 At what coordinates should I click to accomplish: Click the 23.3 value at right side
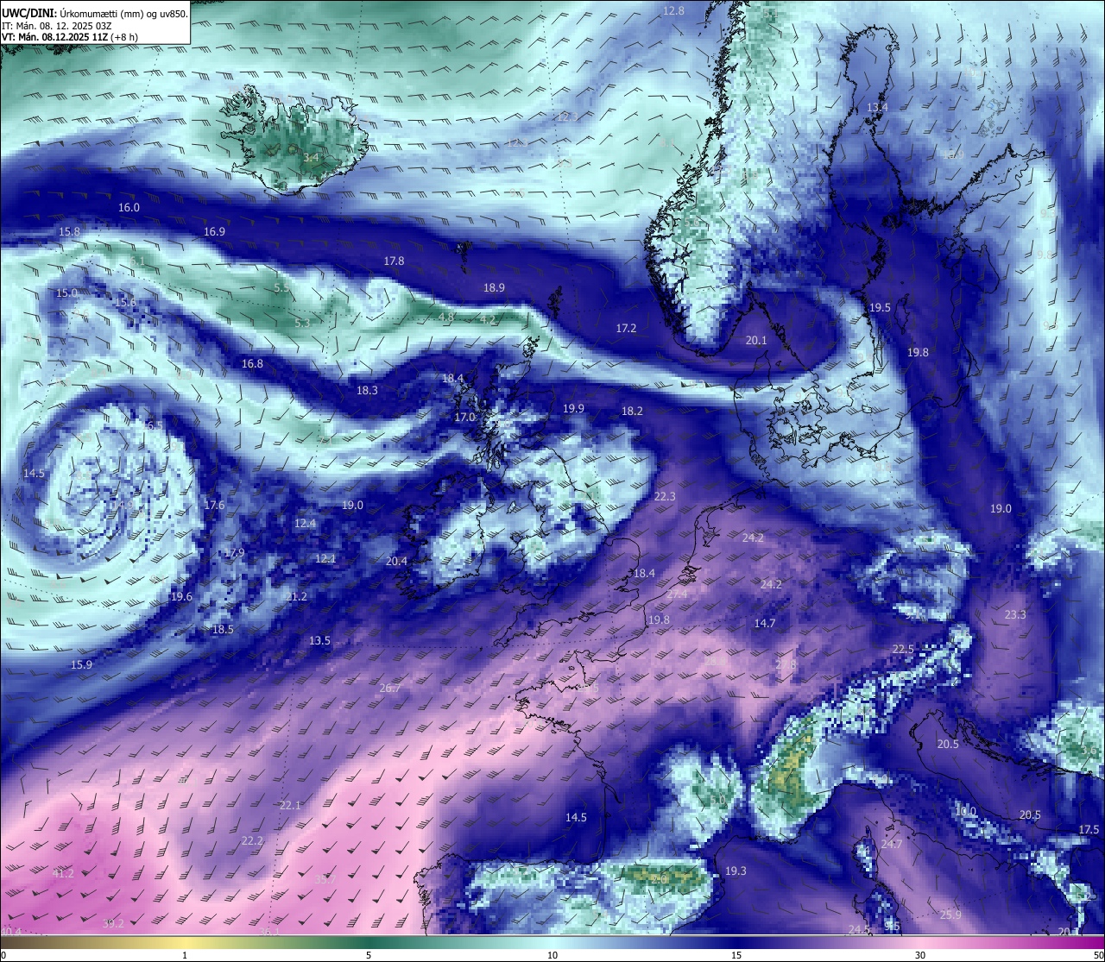coord(1015,614)
